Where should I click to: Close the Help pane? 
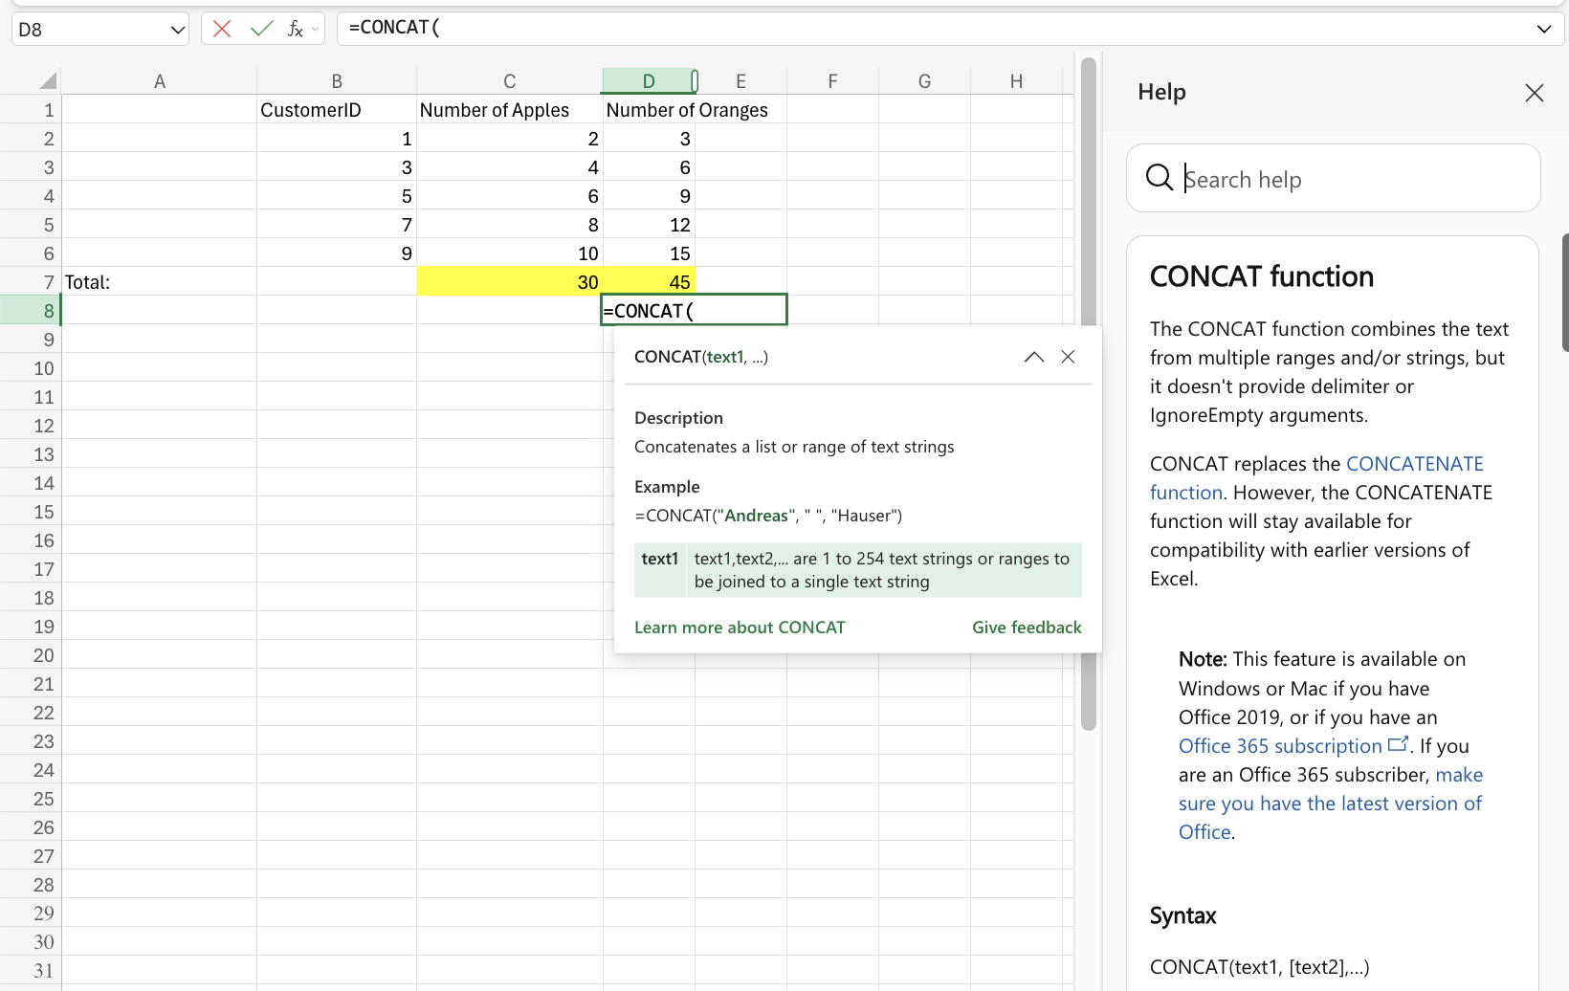click(x=1535, y=93)
